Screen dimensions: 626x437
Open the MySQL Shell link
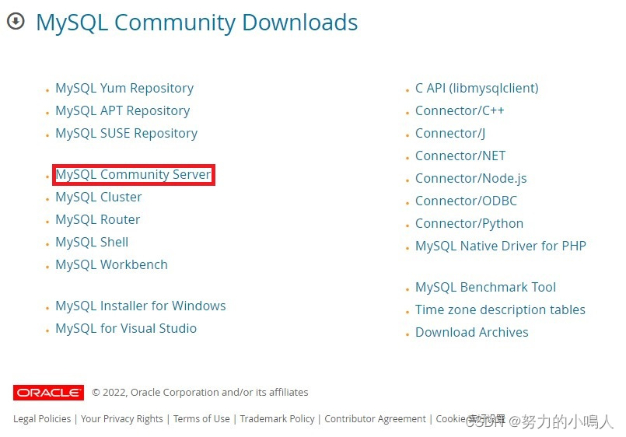pyautogui.click(x=92, y=243)
